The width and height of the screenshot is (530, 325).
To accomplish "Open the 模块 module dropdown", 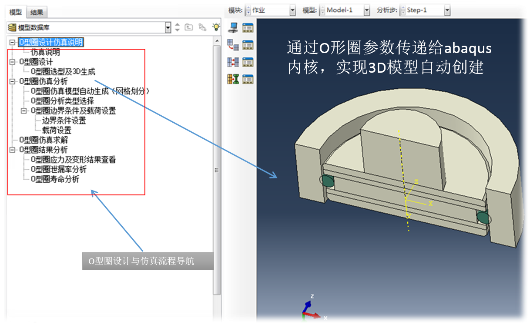I will pos(292,10).
